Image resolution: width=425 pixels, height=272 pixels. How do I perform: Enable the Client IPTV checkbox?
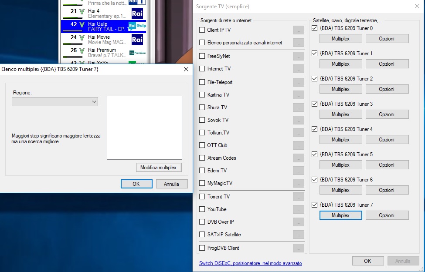point(202,30)
